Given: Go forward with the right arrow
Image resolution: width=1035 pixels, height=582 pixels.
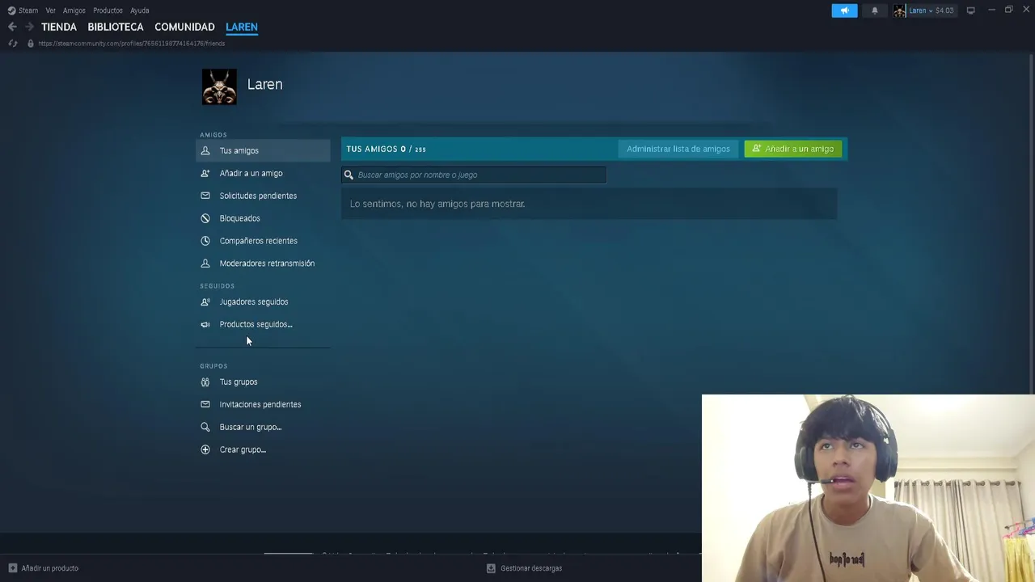Looking at the screenshot, I should [x=29, y=27].
